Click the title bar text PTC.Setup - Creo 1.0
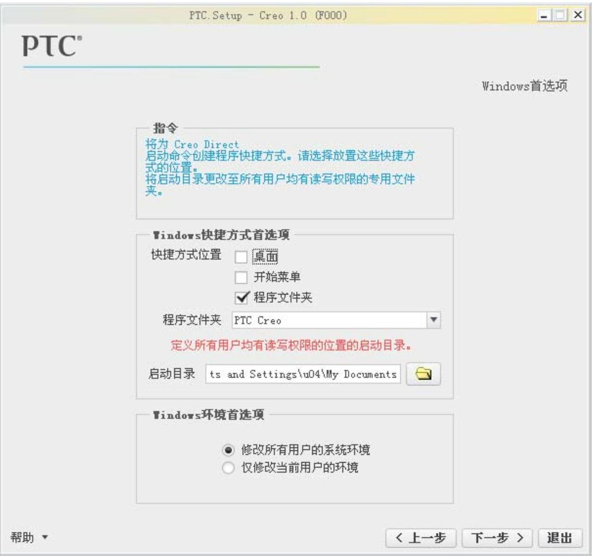The image size is (592, 556). 268,16
